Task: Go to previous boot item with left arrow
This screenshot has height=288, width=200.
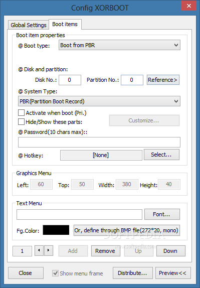Action: [x=39, y=250]
